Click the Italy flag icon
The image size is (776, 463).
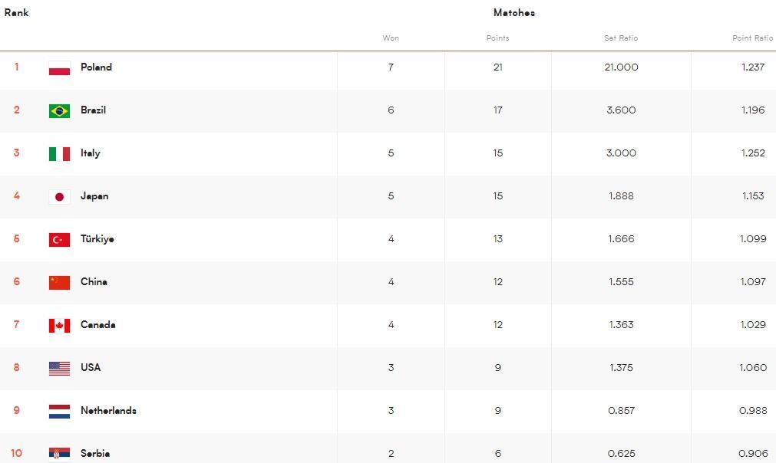[x=59, y=154]
